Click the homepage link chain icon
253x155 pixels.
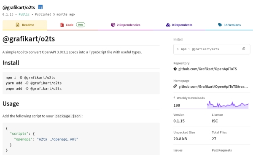point(175,86)
